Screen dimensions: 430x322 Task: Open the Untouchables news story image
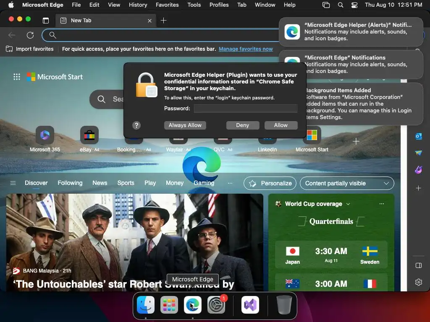[x=135, y=242]
